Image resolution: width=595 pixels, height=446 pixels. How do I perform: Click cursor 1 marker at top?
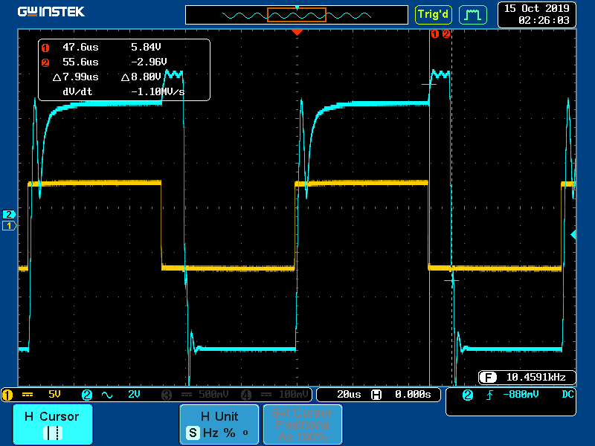(x=435, y=34)
